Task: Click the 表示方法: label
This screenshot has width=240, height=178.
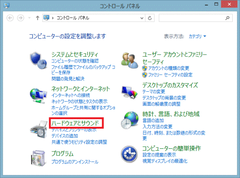Action: [174, 36]
